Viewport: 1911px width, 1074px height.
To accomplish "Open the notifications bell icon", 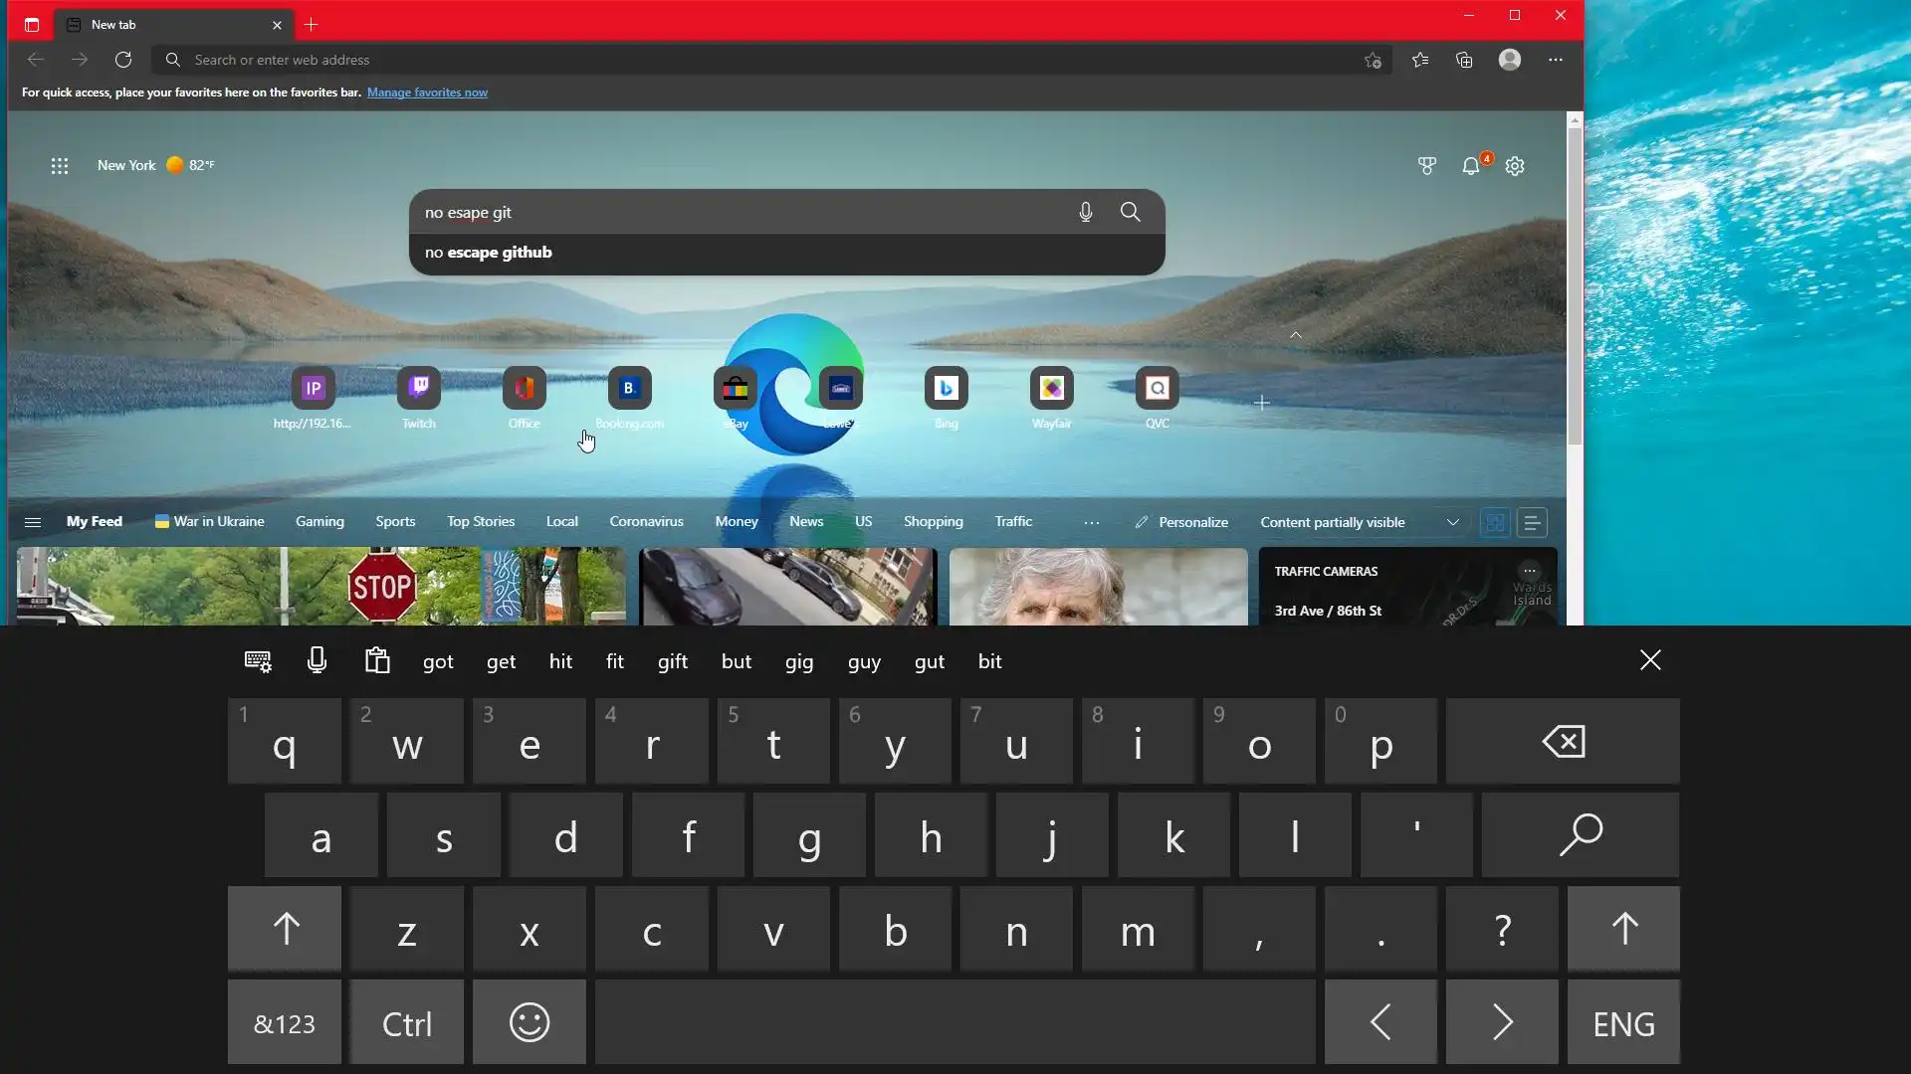I will pyautogui.click(x=1471, y=166).
